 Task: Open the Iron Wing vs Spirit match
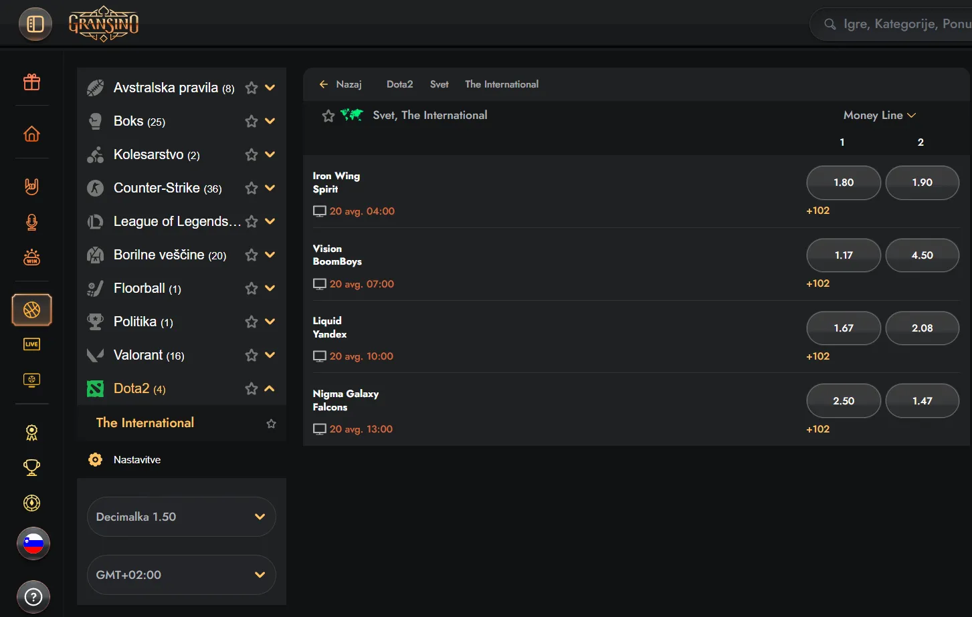coord(336,182)
